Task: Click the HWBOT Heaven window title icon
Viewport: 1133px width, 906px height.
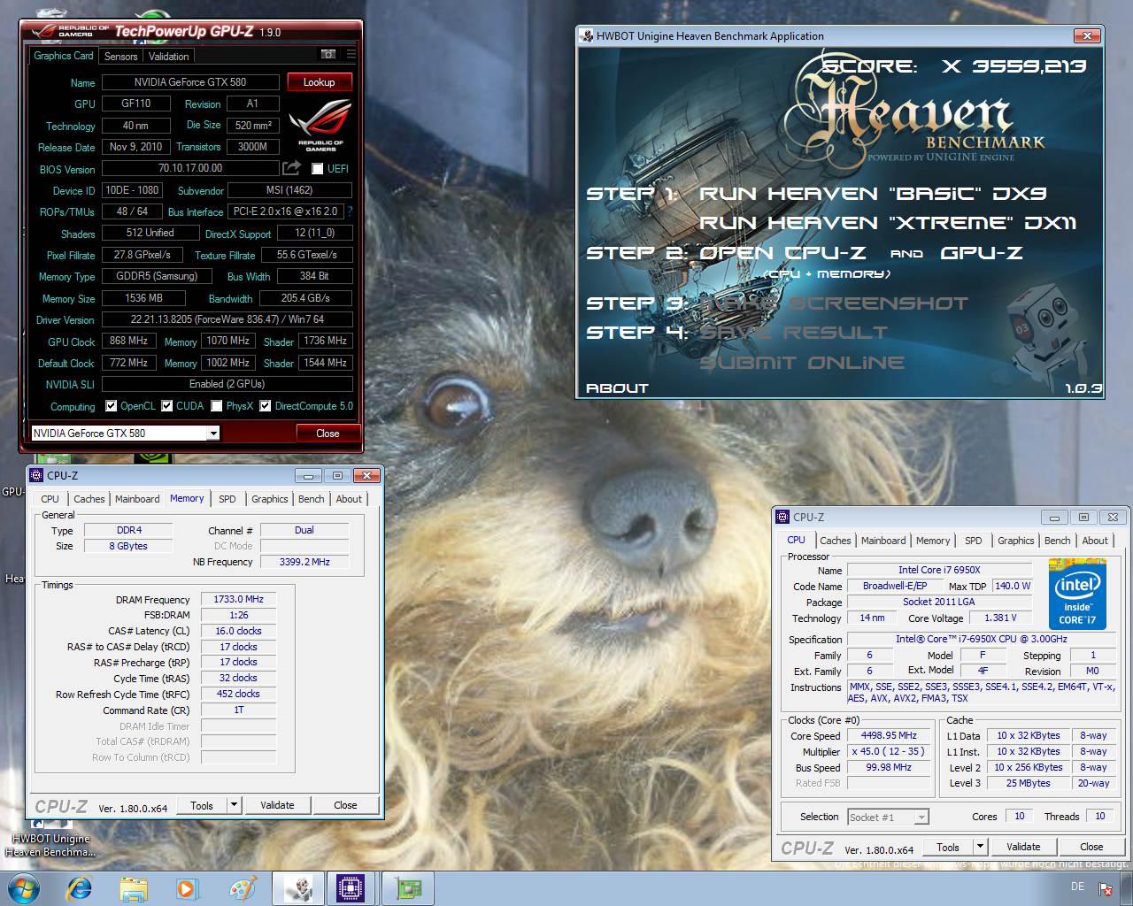Action: point(587,36)
